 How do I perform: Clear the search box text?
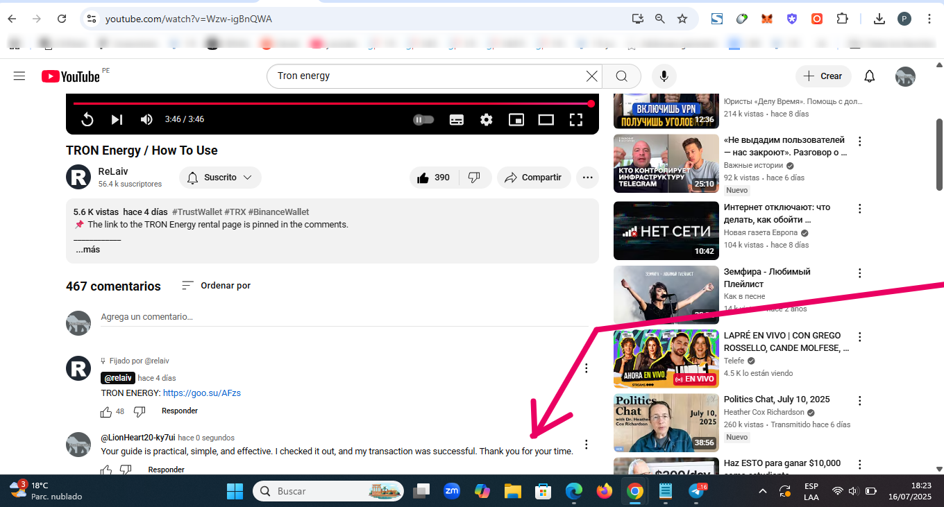(x=591, y=76)
